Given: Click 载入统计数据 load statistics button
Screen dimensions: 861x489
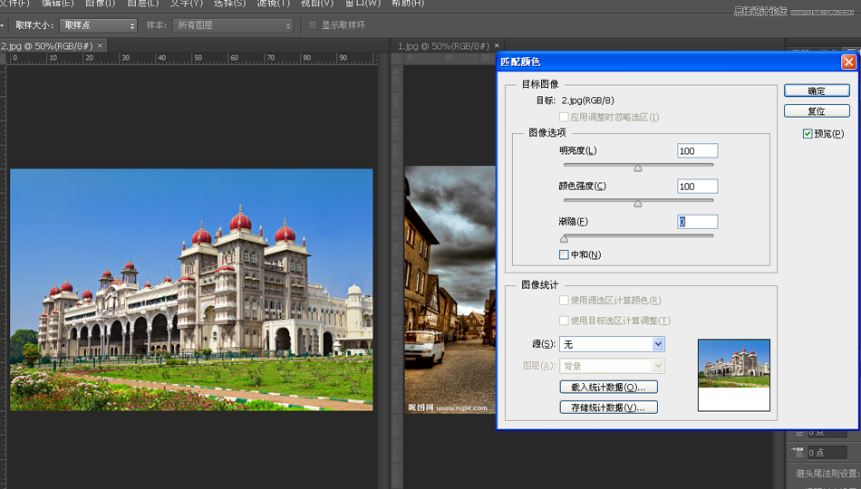Looking at the screenshot, I should 608,388.
